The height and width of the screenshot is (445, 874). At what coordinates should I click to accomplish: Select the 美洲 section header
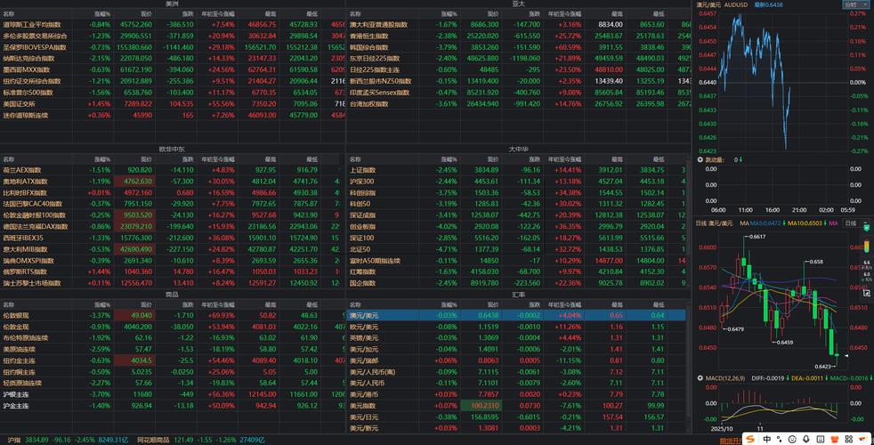click(x=172, y=4)
